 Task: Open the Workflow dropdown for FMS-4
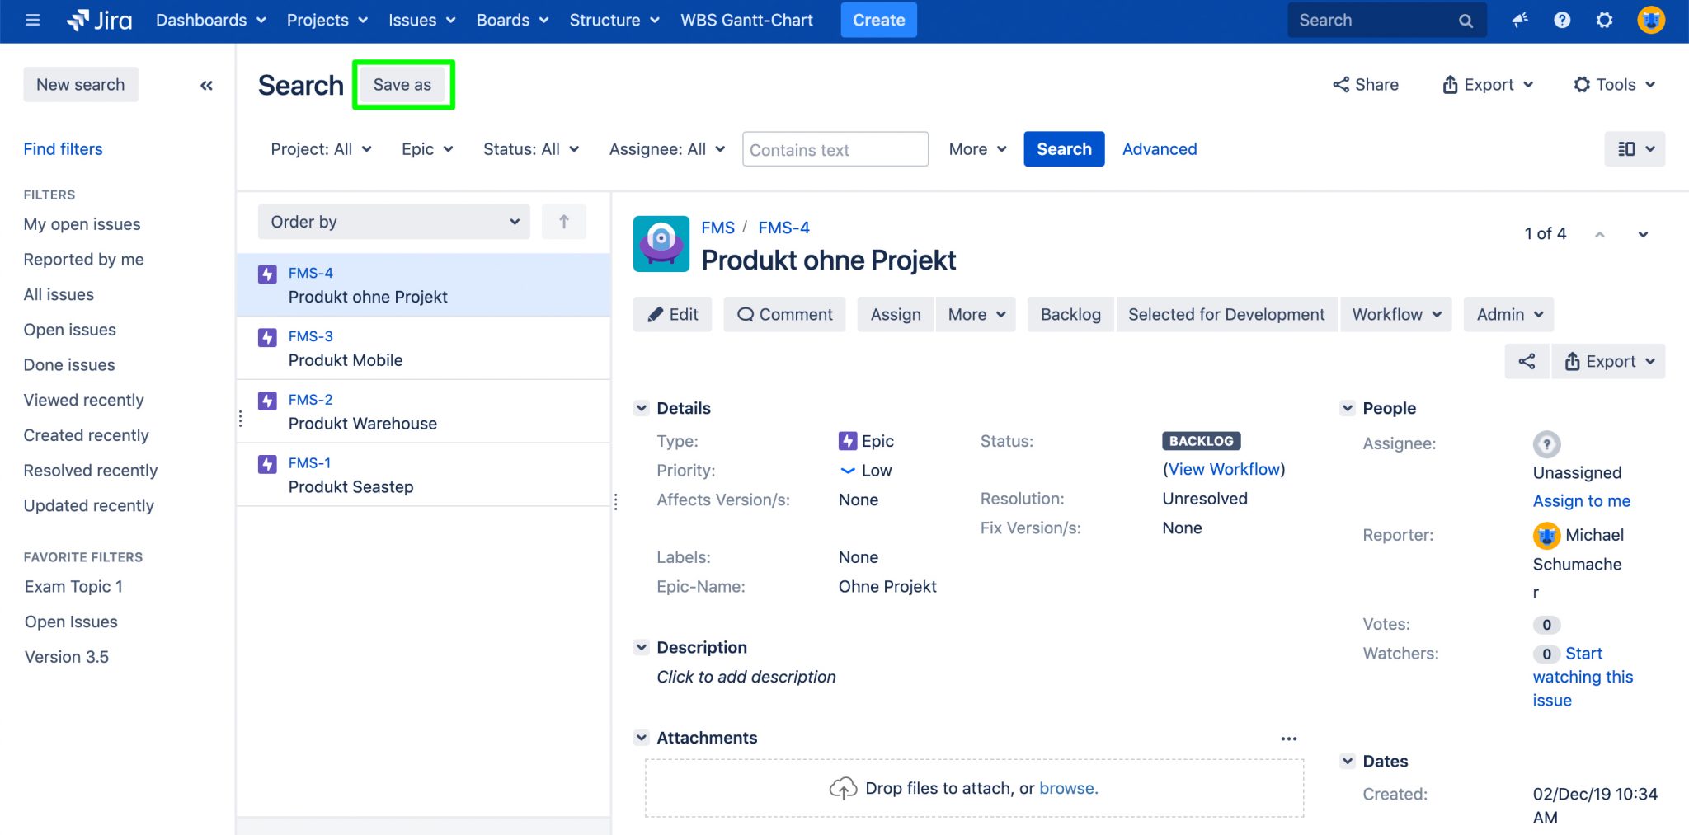1395,314
